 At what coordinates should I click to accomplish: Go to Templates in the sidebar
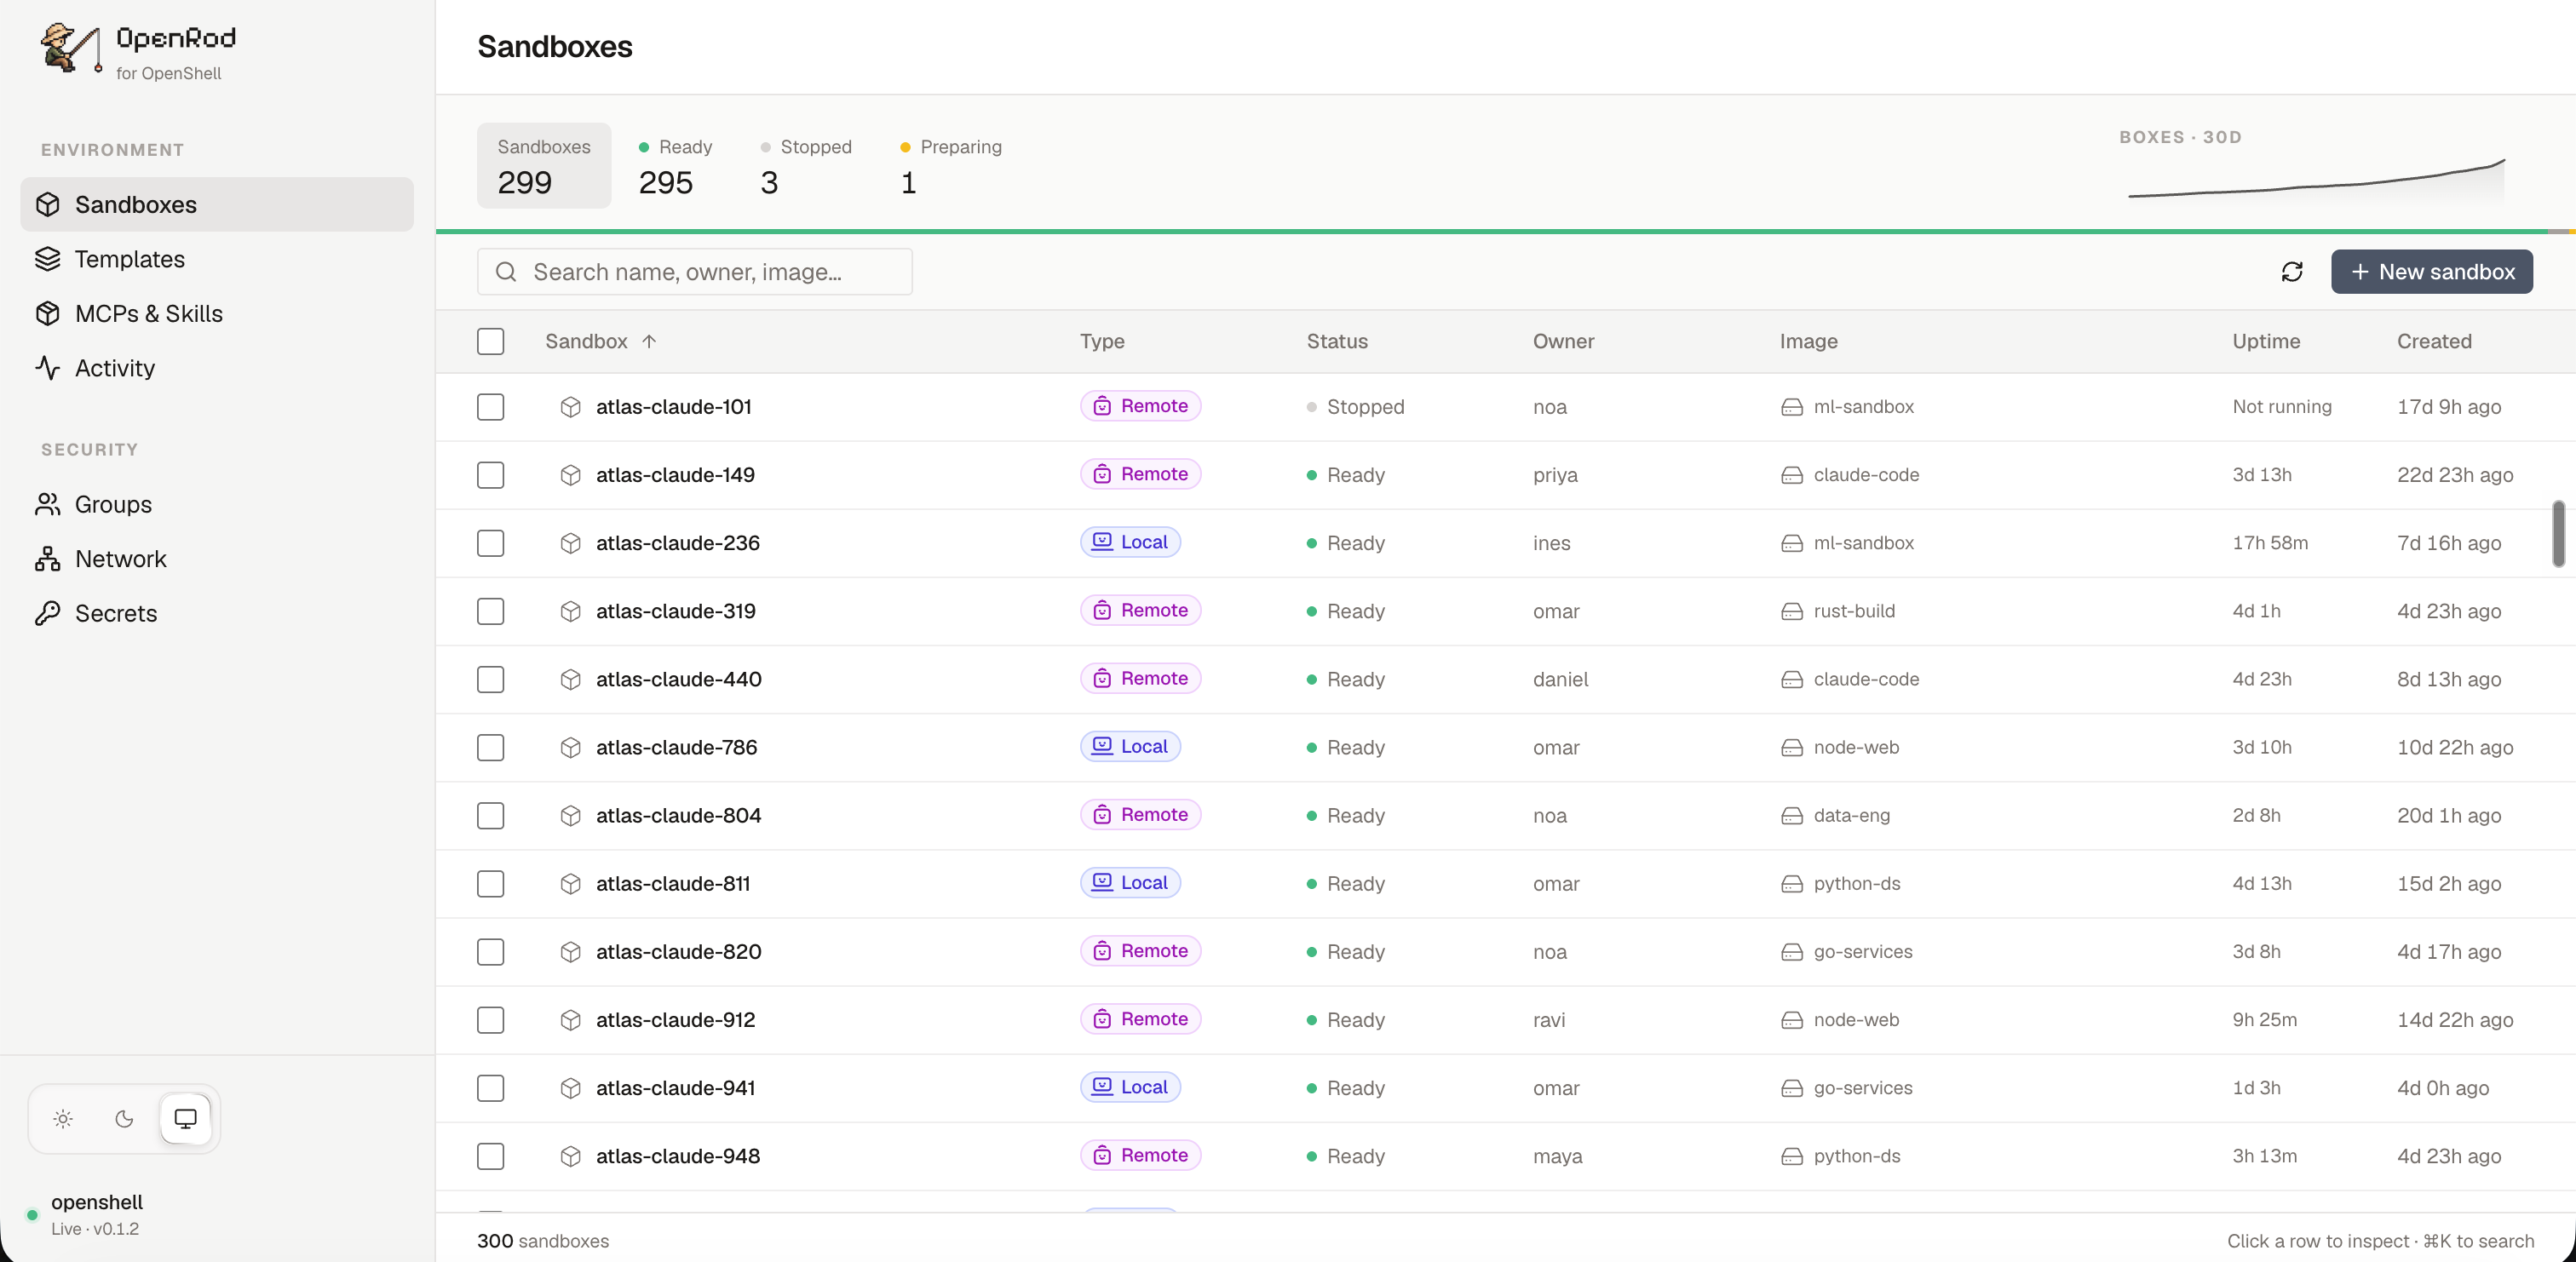pyautogui.click(x=217, y=259)
